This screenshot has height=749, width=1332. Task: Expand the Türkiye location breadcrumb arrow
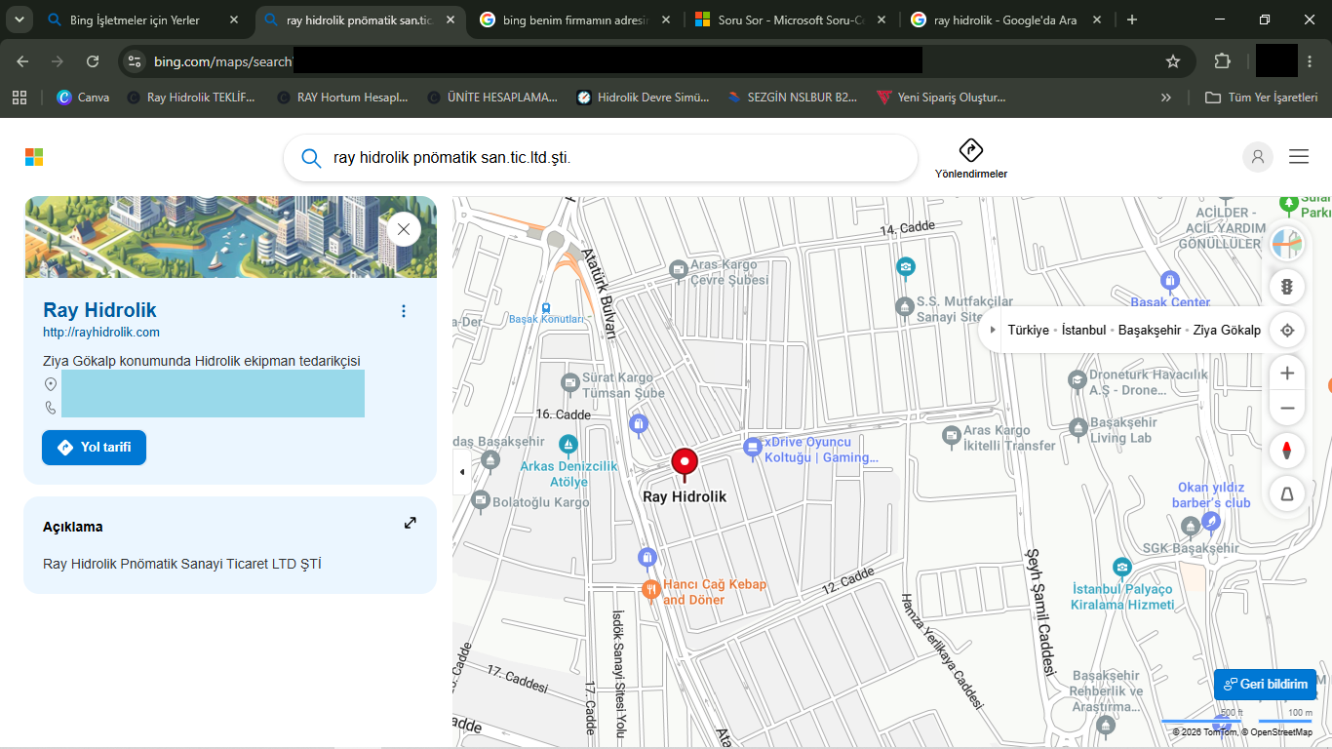[993, 330]
